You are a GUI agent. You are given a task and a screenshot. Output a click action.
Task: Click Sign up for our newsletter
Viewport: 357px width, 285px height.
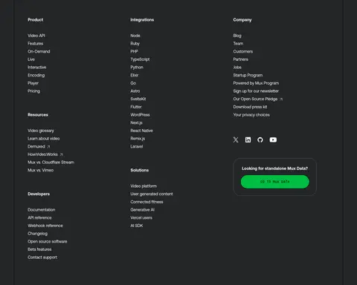pyautogui.click(x=256, y=91)
